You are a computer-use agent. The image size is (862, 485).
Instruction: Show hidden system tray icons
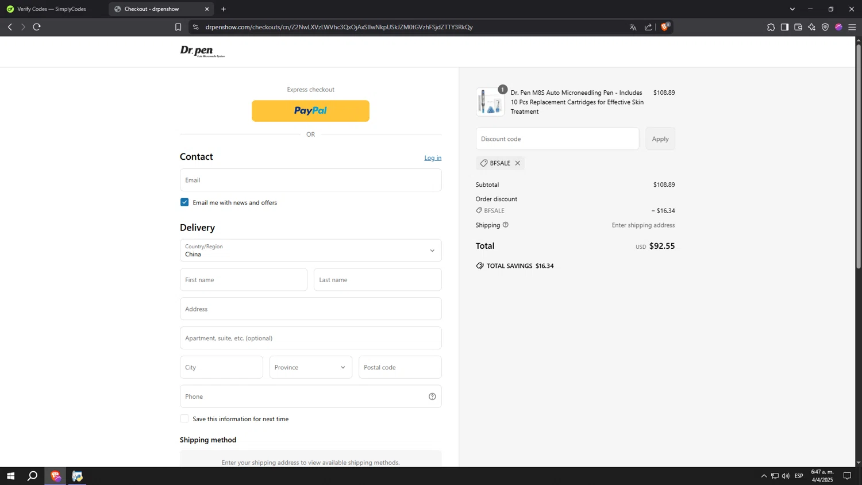pyautogui.click(x=764, y=476)
